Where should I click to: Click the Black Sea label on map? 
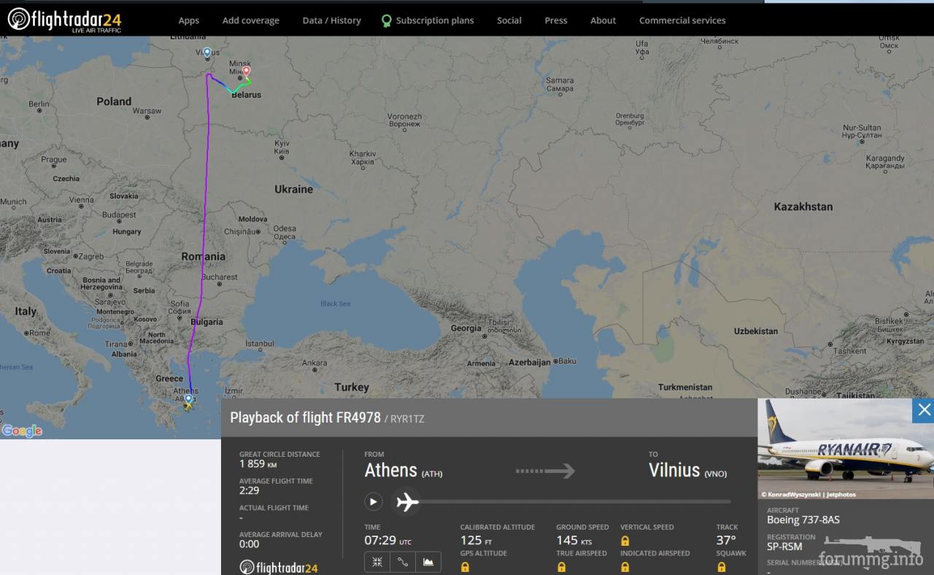click(336, 304)
